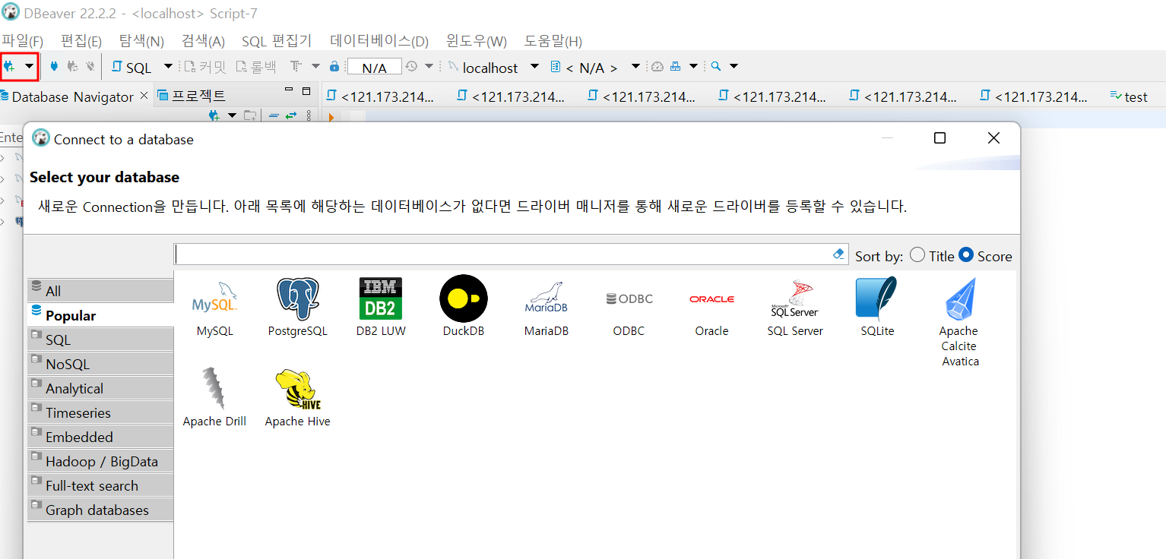Select the All category
Screen dimensions: 1166x559
coord(100,290)
